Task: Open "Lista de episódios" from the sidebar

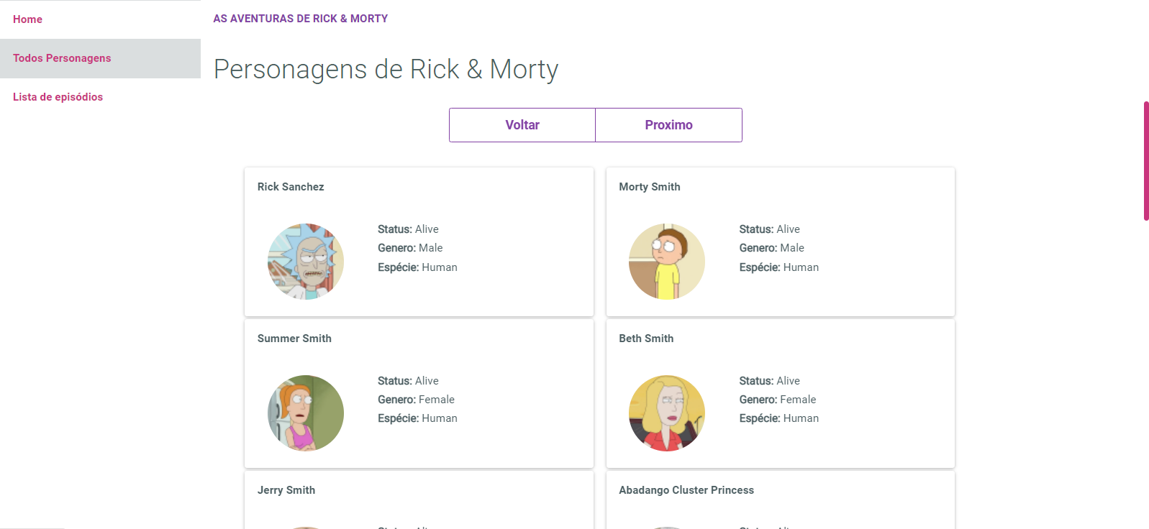Action: pyautogui.click(x=58, y=96)
